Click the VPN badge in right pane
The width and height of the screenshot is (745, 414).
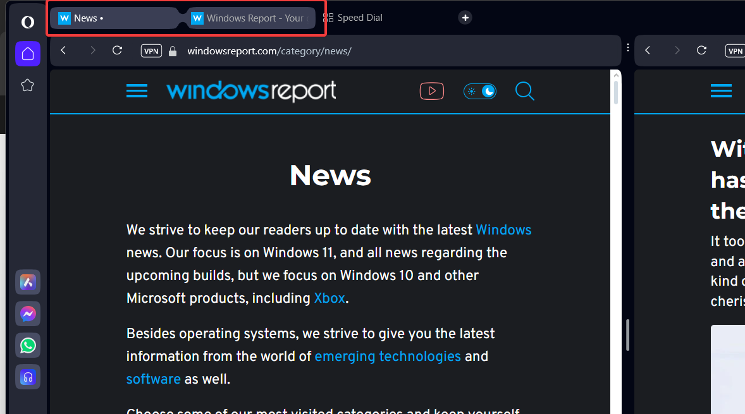pos(735,51)
